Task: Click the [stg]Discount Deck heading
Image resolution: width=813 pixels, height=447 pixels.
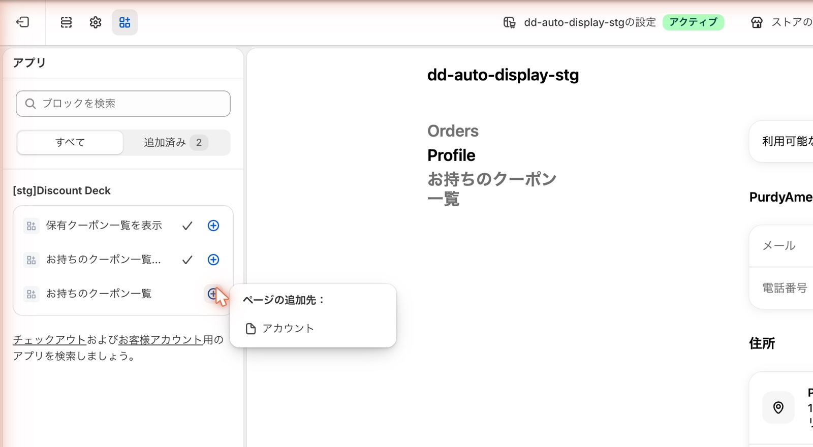Action: pyautogui.click(x=61, y=190)
